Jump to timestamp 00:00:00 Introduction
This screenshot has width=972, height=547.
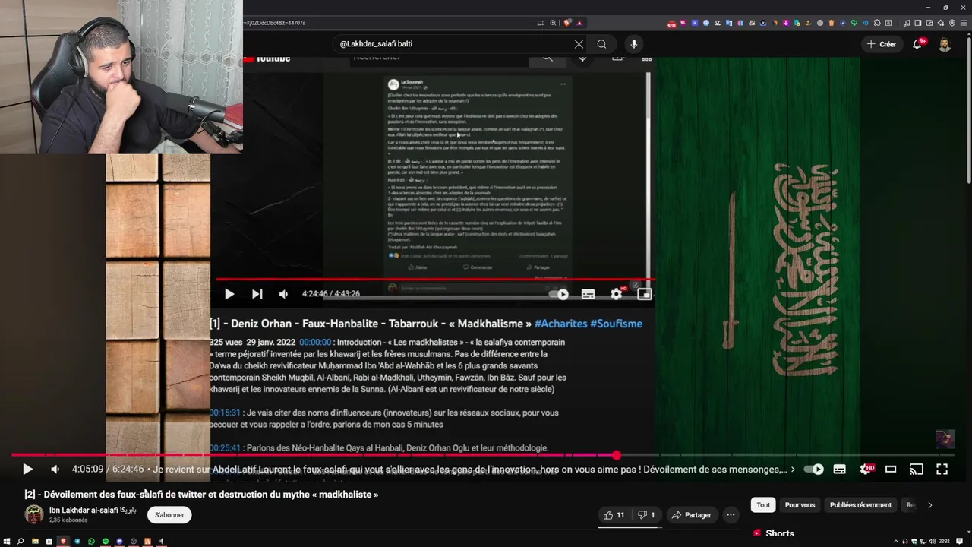(315, 343)
